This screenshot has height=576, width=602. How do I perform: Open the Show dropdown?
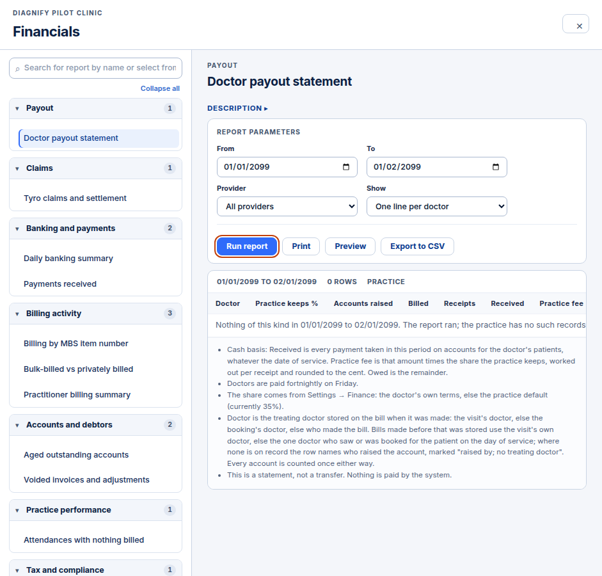pyautogui.click(x=437, y=207)
